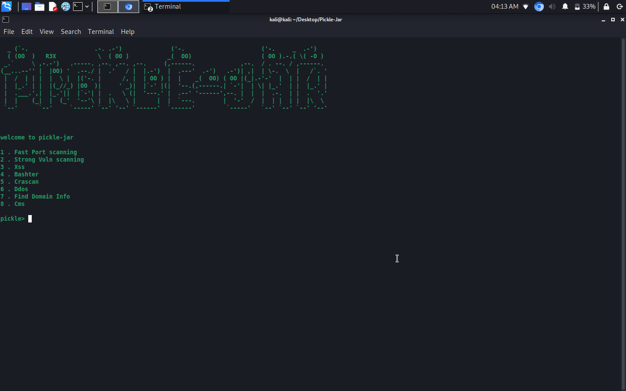
Task: Click the terminal's vertical scrollbar
Action: point(623,213)
